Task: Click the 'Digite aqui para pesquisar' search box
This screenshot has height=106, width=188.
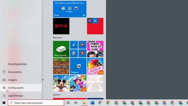Action: pos(36,103)
